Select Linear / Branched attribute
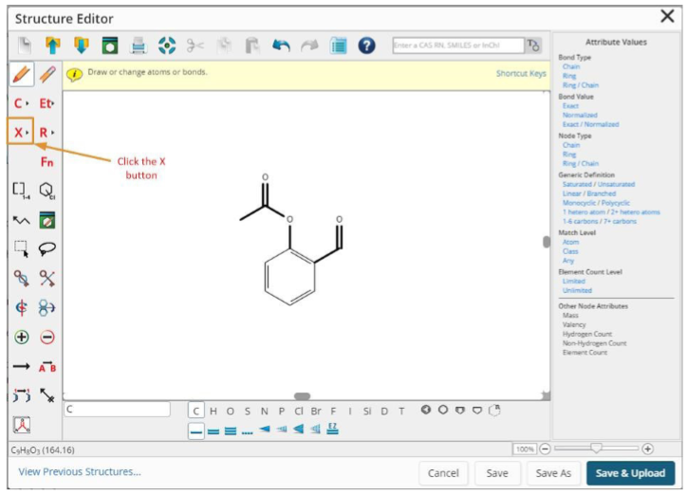The image size is (687, 495). [x=589, y=193]
